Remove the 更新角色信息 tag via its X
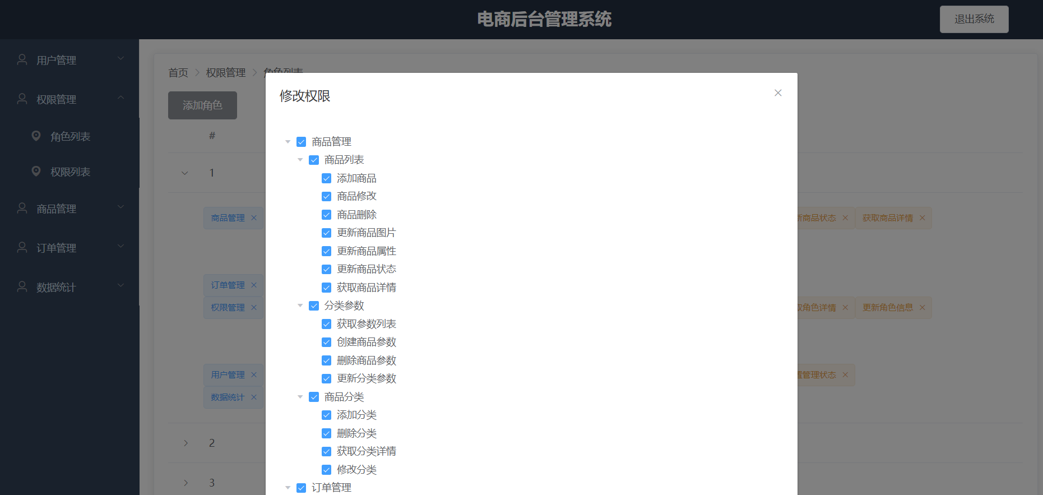Image resolution: width=1043 pixels, height=495 pixels. (x=923, y=308)
